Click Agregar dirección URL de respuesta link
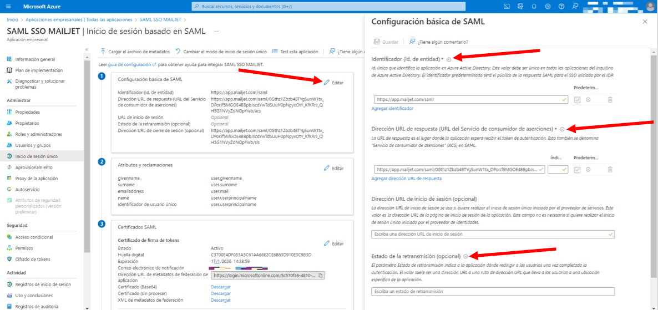 pos(406,178)
